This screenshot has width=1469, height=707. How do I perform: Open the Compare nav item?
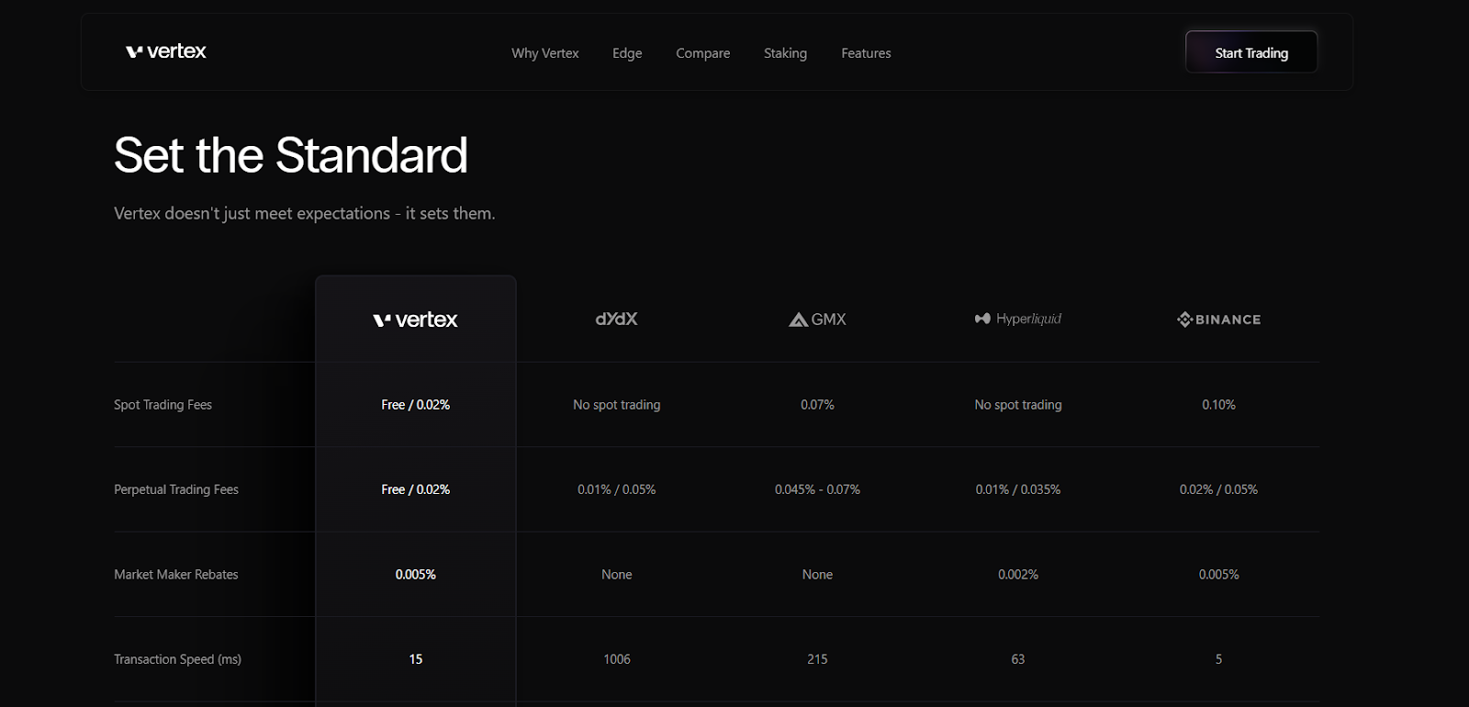703,53
